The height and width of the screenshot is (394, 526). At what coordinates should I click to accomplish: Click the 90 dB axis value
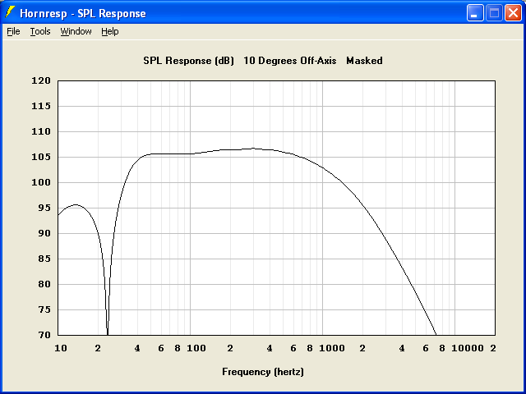(x=44, y=233)
